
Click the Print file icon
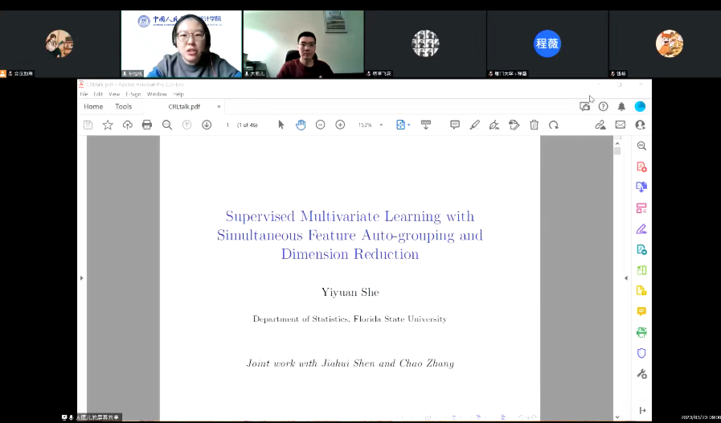pos(147,125)
